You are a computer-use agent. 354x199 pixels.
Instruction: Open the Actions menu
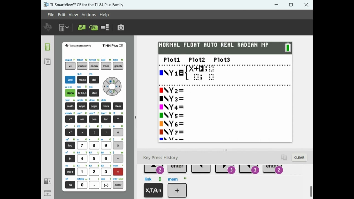89,15
